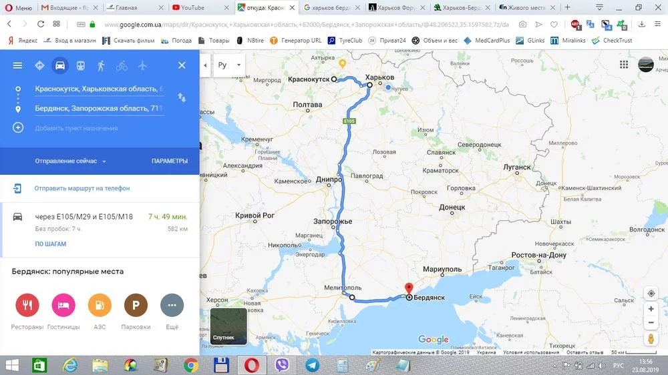Screen dimensions: 668x375
Task: Open CheckTrust bookmark
Action: 612,41
